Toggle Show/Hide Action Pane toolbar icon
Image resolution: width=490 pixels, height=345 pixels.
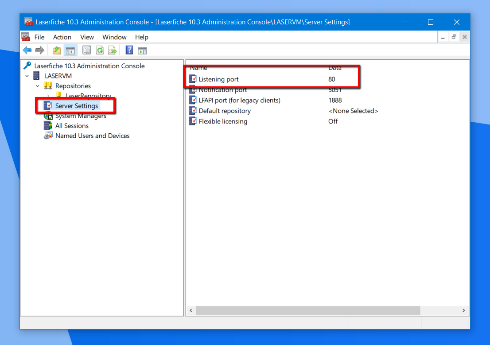(142, 50)
